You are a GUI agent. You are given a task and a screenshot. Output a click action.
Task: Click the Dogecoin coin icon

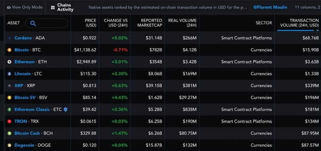point(10,145)
